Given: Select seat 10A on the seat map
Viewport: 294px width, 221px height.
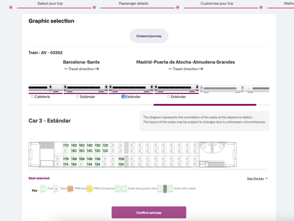Looking at the screenshot, I should point(121,164).
